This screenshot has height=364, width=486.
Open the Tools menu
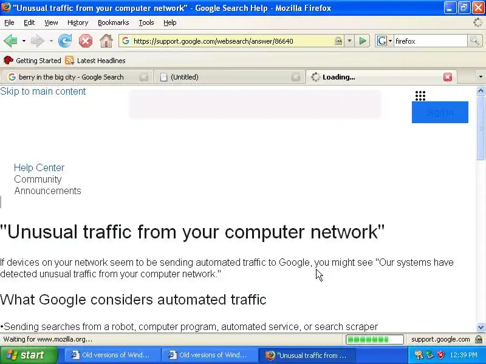coord(146,22)
